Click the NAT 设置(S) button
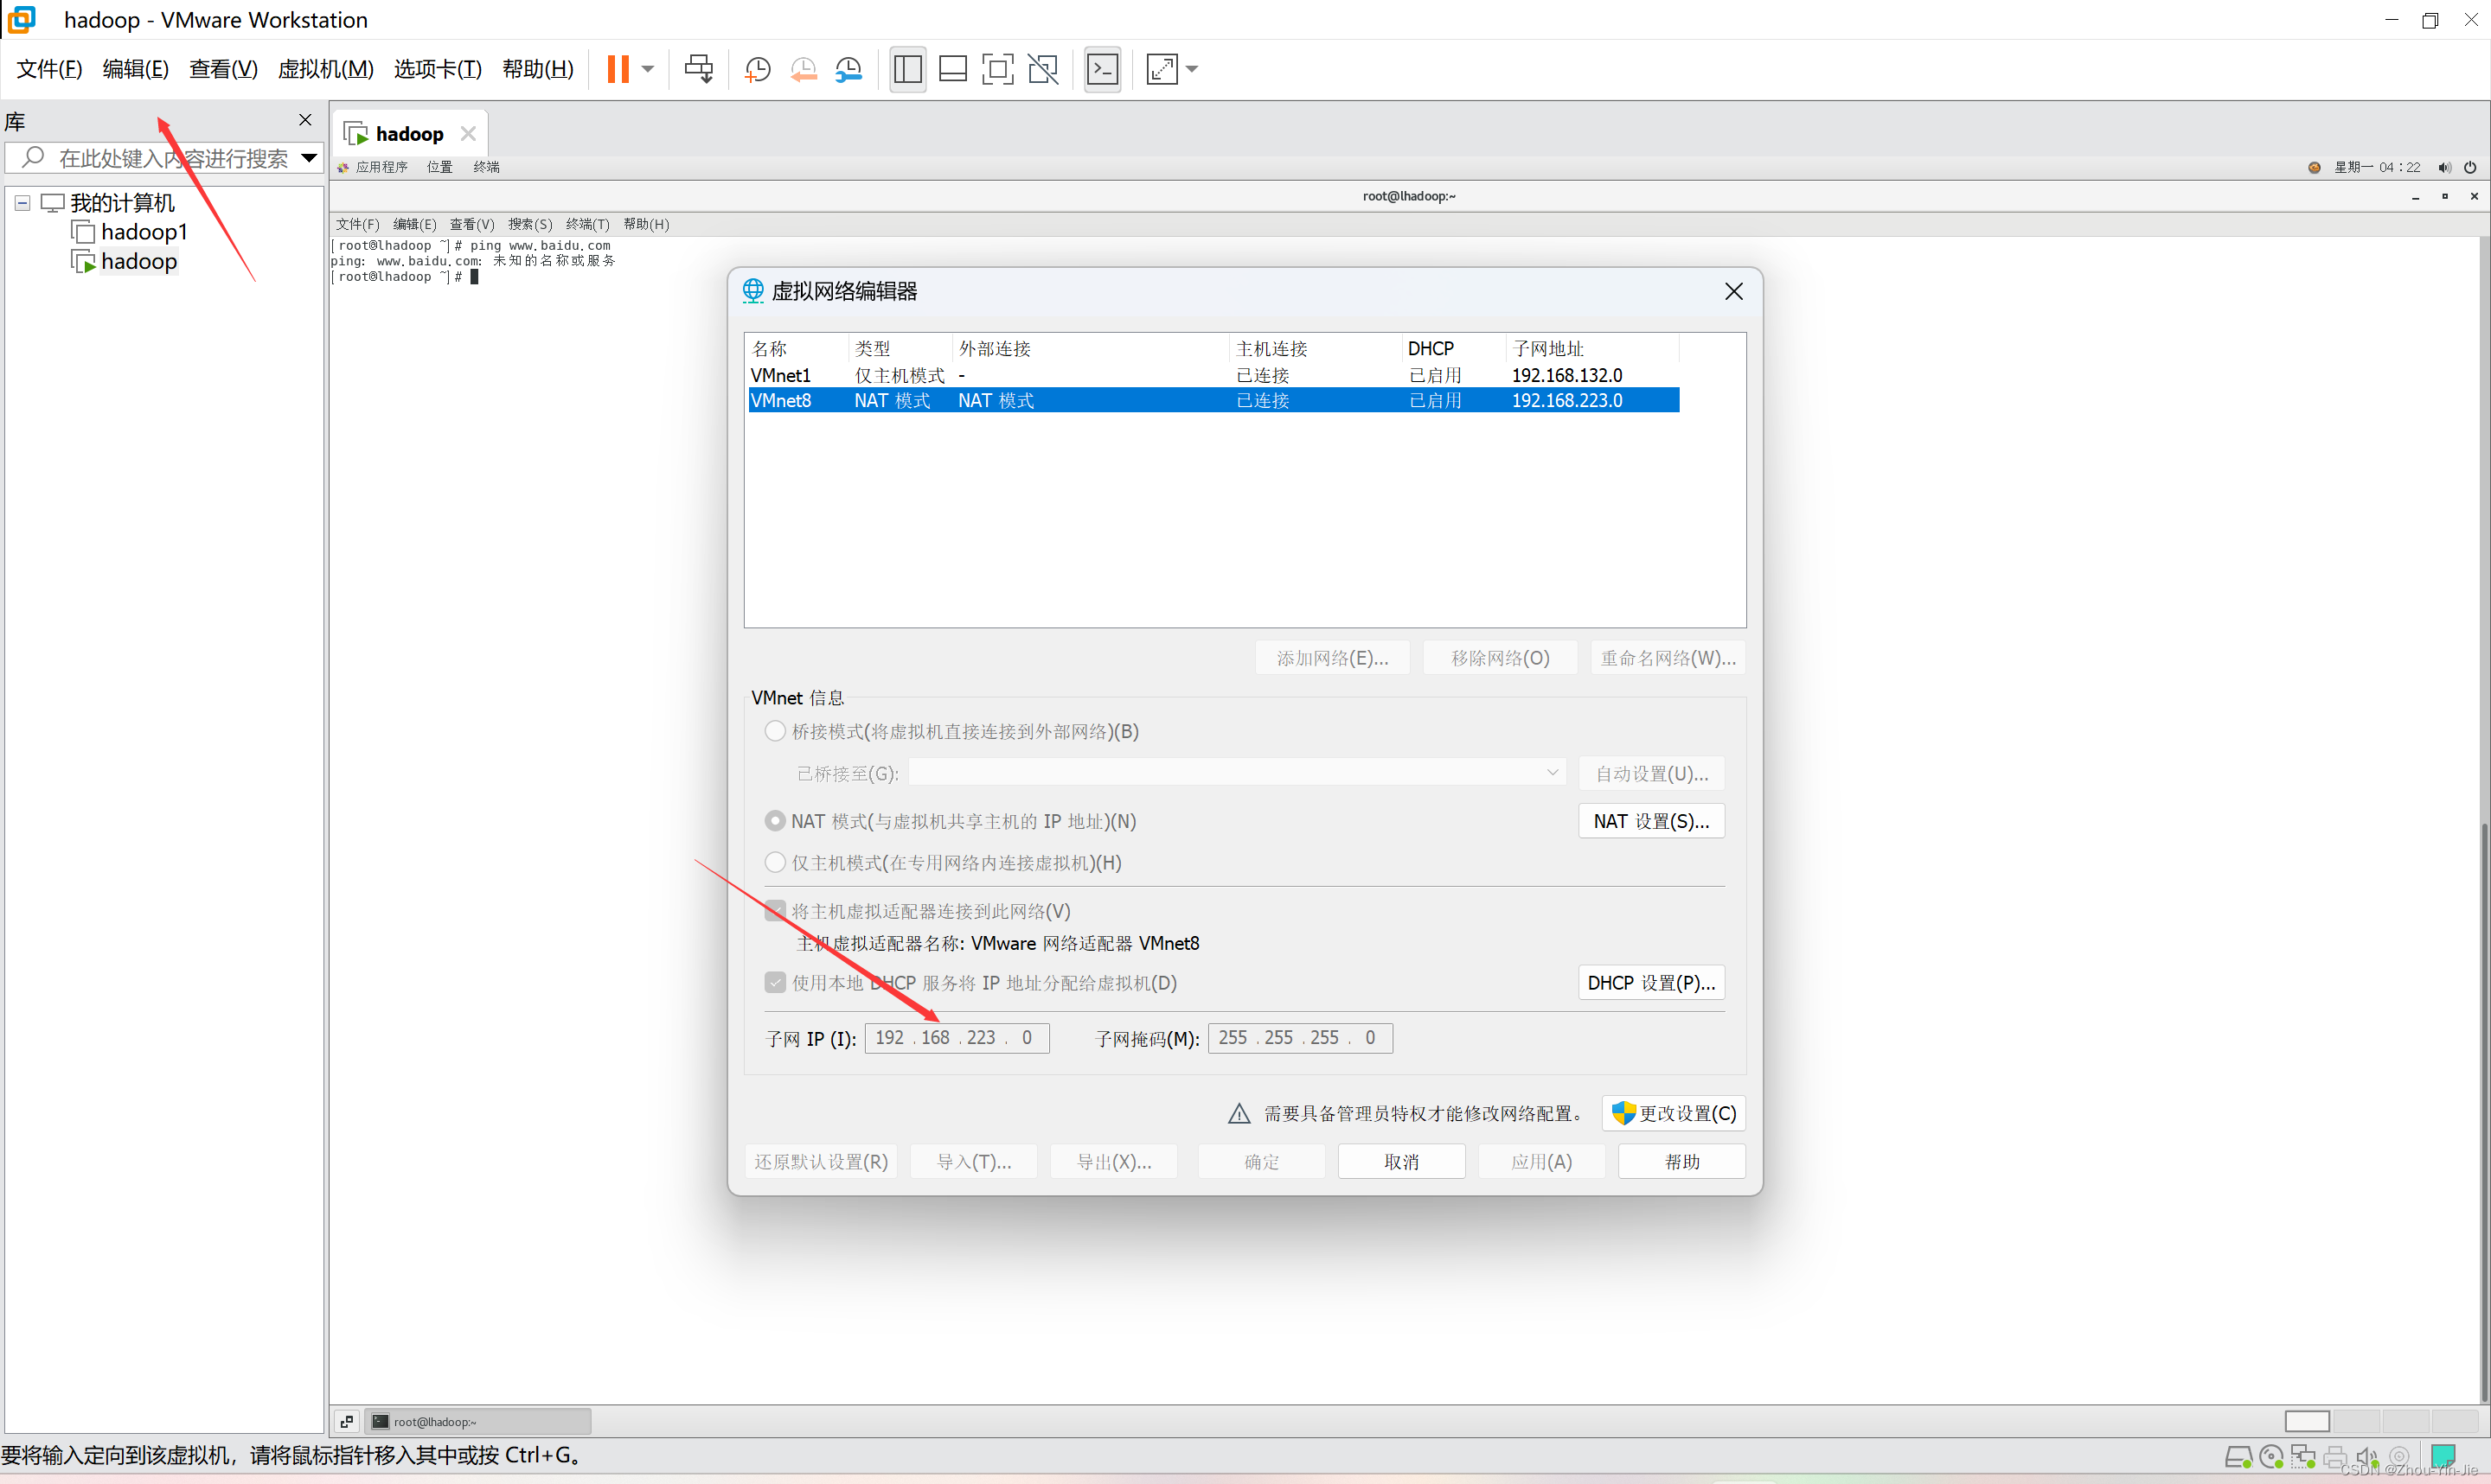The width and height of the screenshot is (2491, 1484). pos(1650,821)
